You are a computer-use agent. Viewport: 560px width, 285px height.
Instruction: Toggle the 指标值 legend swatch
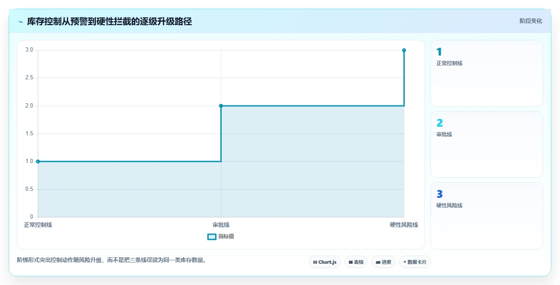tap(212, 236)
